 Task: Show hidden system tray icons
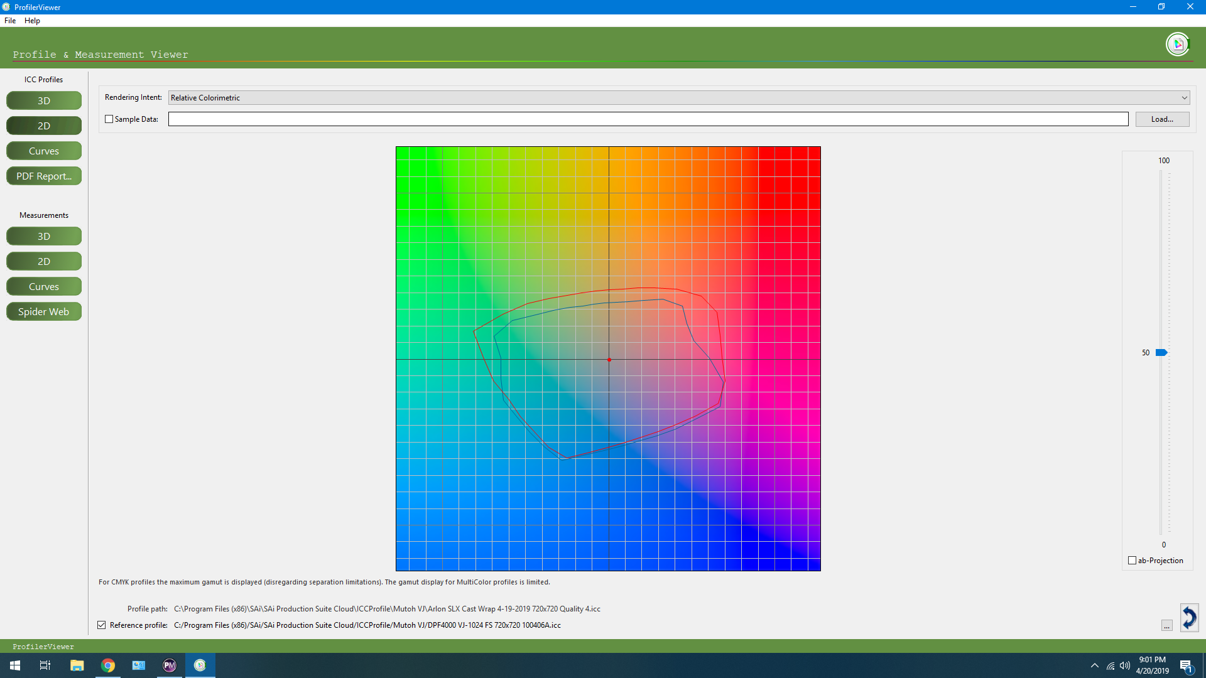(x=1095, y=665)
